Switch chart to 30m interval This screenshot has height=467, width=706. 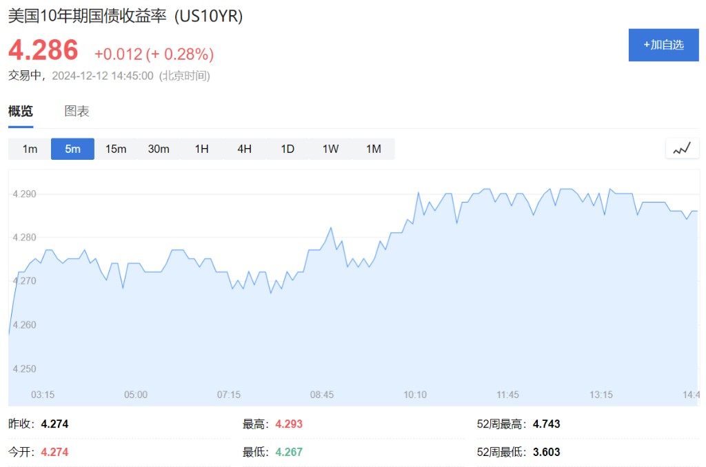coord(159,149)
